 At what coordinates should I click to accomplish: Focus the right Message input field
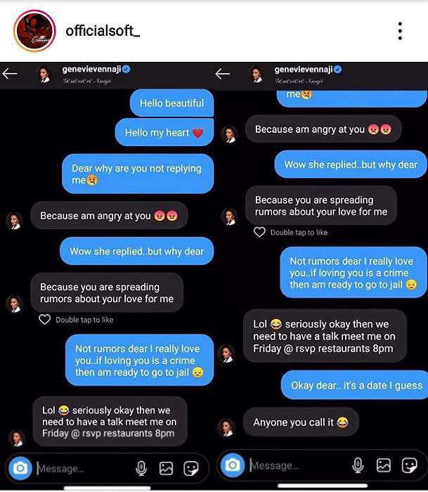(298, 465)
